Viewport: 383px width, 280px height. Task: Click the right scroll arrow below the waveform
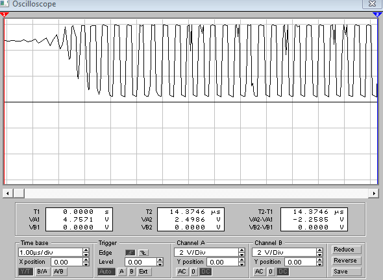374,193
